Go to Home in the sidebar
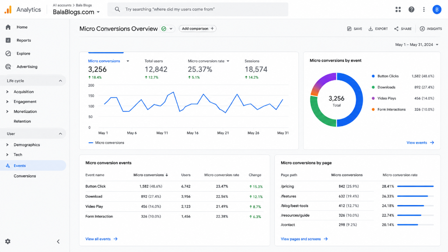448x252 pixels. pos(22,27)
